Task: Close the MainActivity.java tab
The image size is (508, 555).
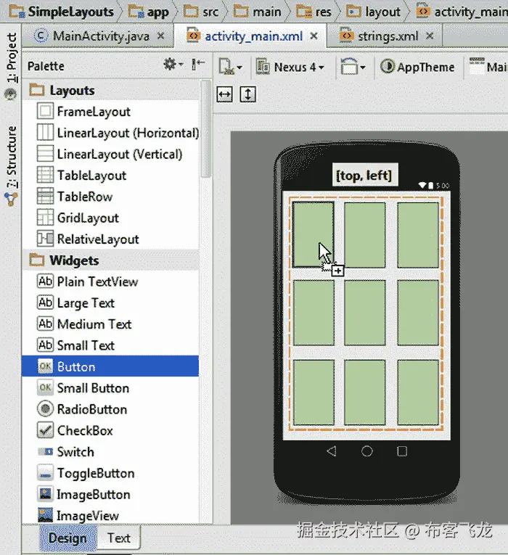Action: click(160, 36)
